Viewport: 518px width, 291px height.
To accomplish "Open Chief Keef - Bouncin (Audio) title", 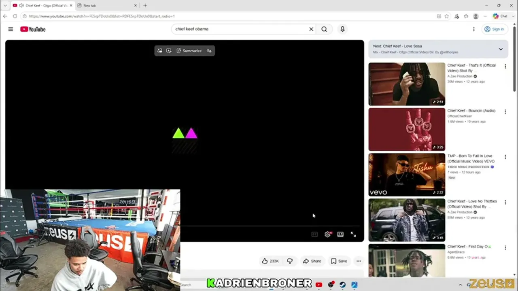I will pos(471,111).
